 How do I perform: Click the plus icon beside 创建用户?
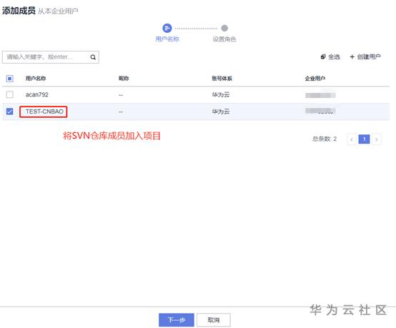(x=352, y=57)
